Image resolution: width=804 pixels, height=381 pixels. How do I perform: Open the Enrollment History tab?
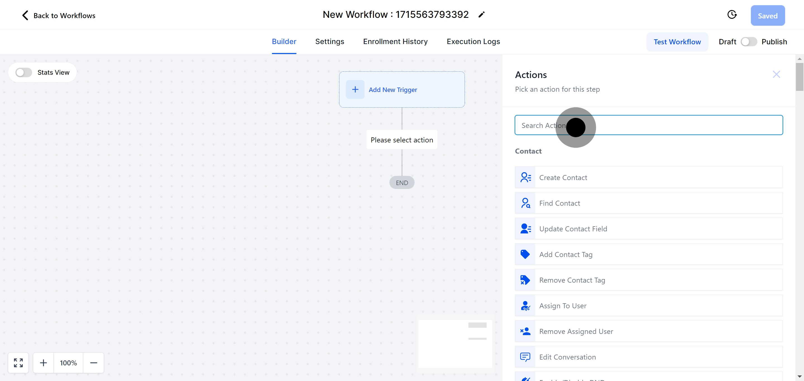coord(395,42)
